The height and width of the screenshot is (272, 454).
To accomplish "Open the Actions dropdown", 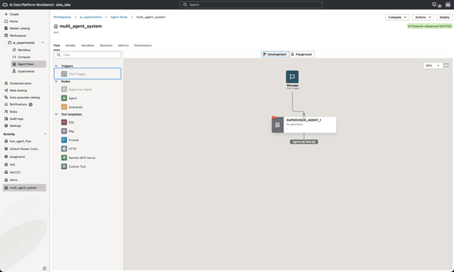I will 423,17.
